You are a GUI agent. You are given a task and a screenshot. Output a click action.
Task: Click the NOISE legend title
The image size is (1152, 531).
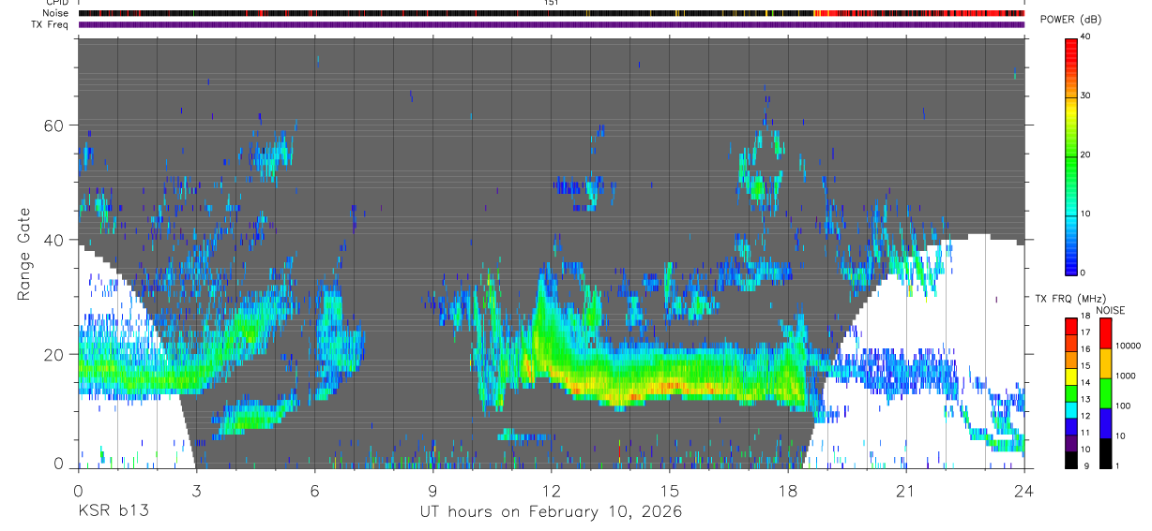pos(1110,310)
